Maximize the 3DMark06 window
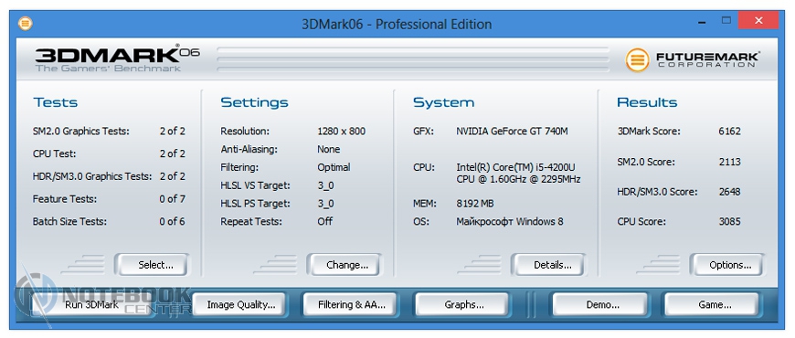 coord(726,21)
